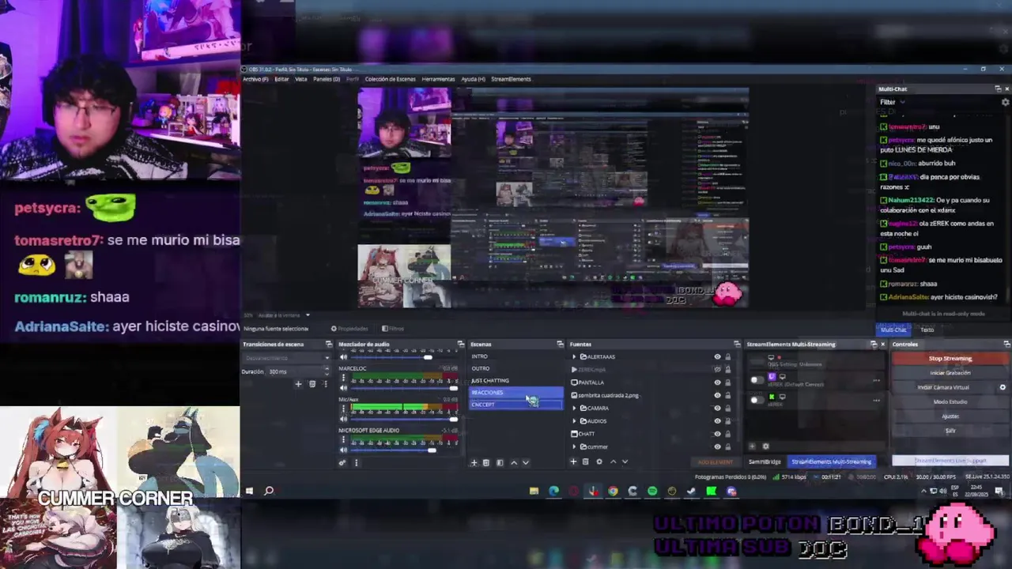This screenshot has width=1012, height=569.
Task: Switch to the SammiBridge tab
Action: tap(765, 462)
